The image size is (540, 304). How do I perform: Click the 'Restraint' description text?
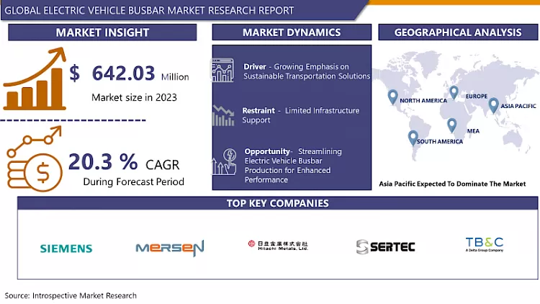301,115
